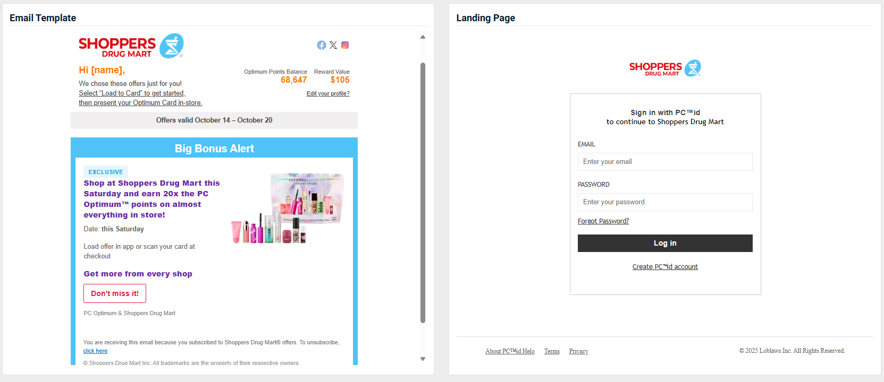884x382 pixels.
Task: Click the 'Don't miss it!' button
Action: coord(115,293)
